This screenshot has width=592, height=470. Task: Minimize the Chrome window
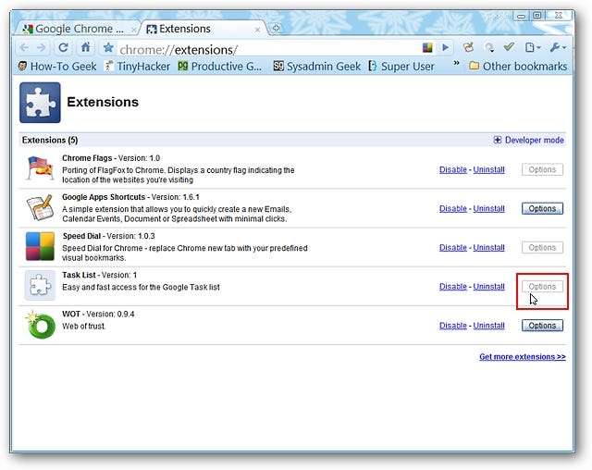point(521,16)
